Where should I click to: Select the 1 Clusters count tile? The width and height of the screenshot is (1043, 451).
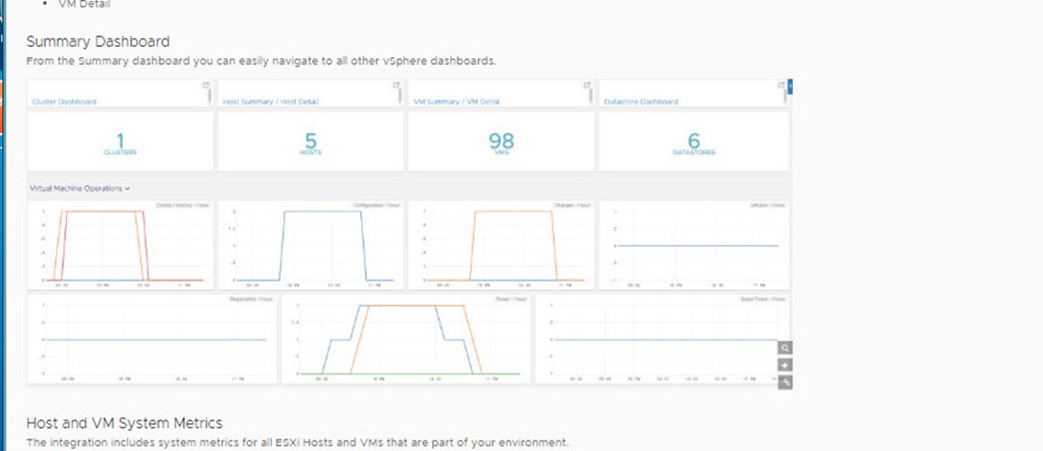tap(121, 143)
